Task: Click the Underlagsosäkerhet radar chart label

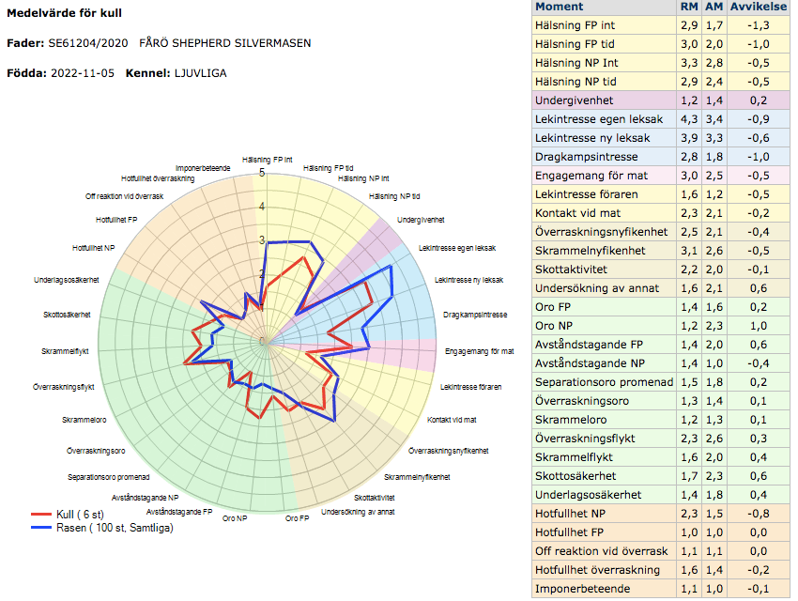Action: point(68,280)
